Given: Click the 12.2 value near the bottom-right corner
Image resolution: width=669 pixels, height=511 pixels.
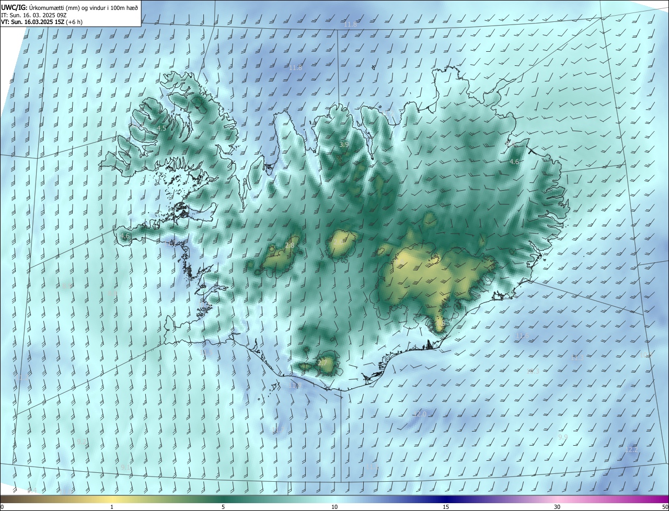Looking at the screenshot, I should click(631, 449).
